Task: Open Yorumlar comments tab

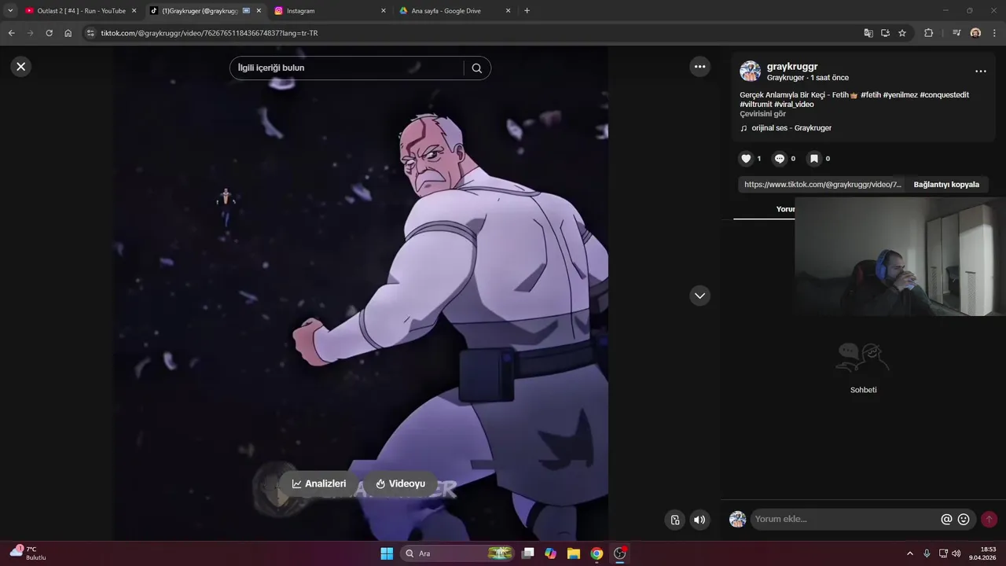Action: [x=785, y=209]
